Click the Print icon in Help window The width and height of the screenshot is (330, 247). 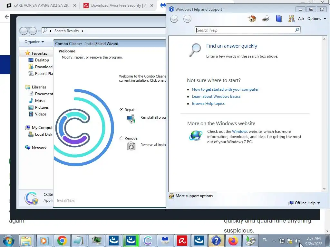click(266, 19)
